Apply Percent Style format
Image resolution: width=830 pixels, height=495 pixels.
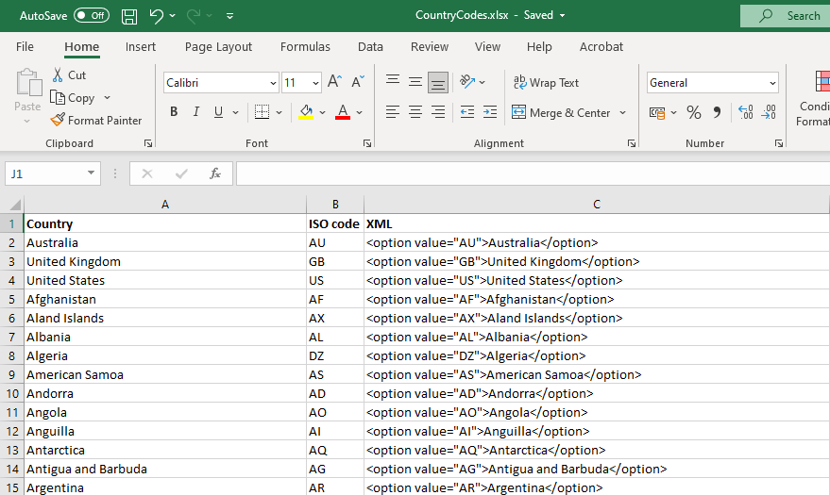693,112
